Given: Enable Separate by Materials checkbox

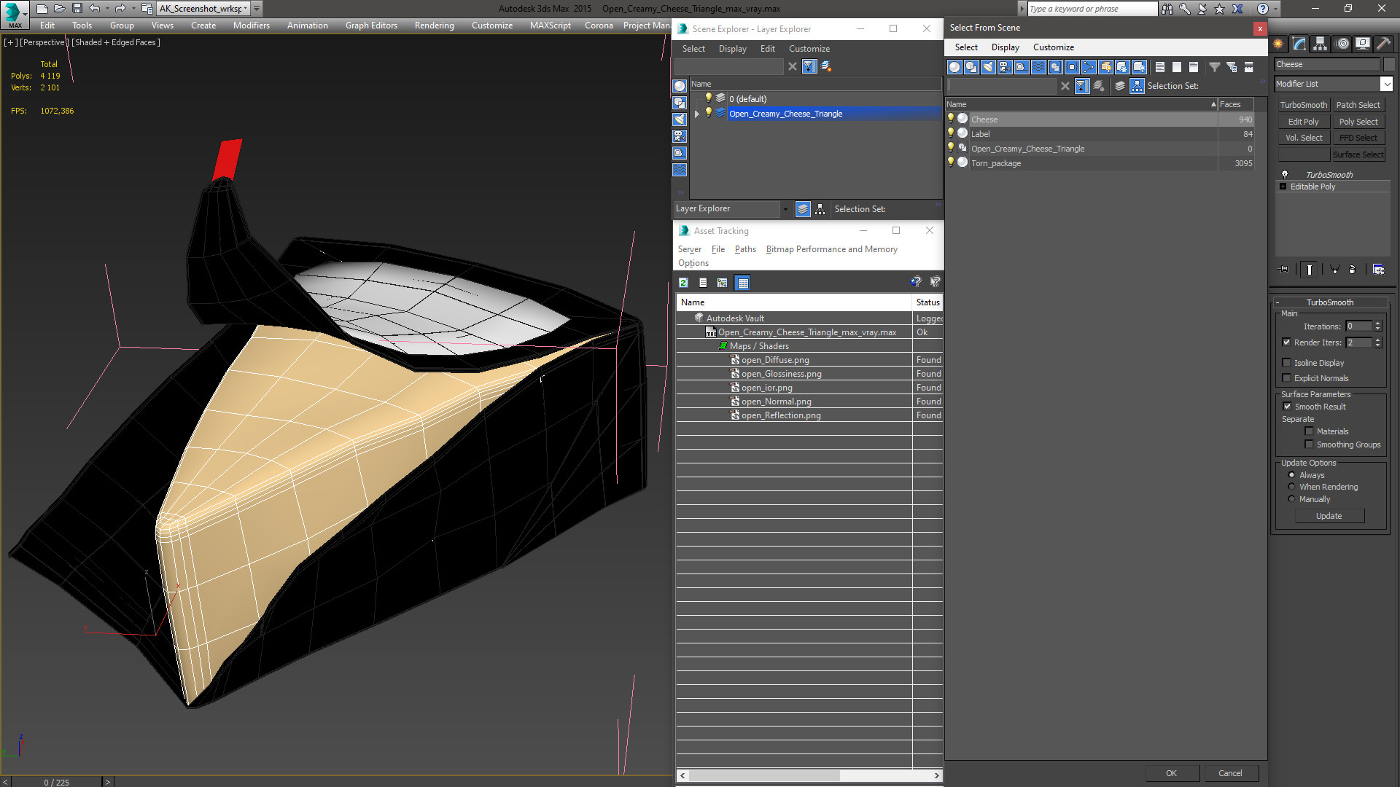Looking at the screenshot, I should tap(1309, 431).
